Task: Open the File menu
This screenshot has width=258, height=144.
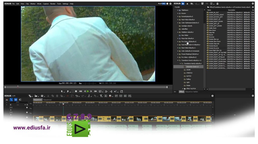Action: click(x=13, y=4)
